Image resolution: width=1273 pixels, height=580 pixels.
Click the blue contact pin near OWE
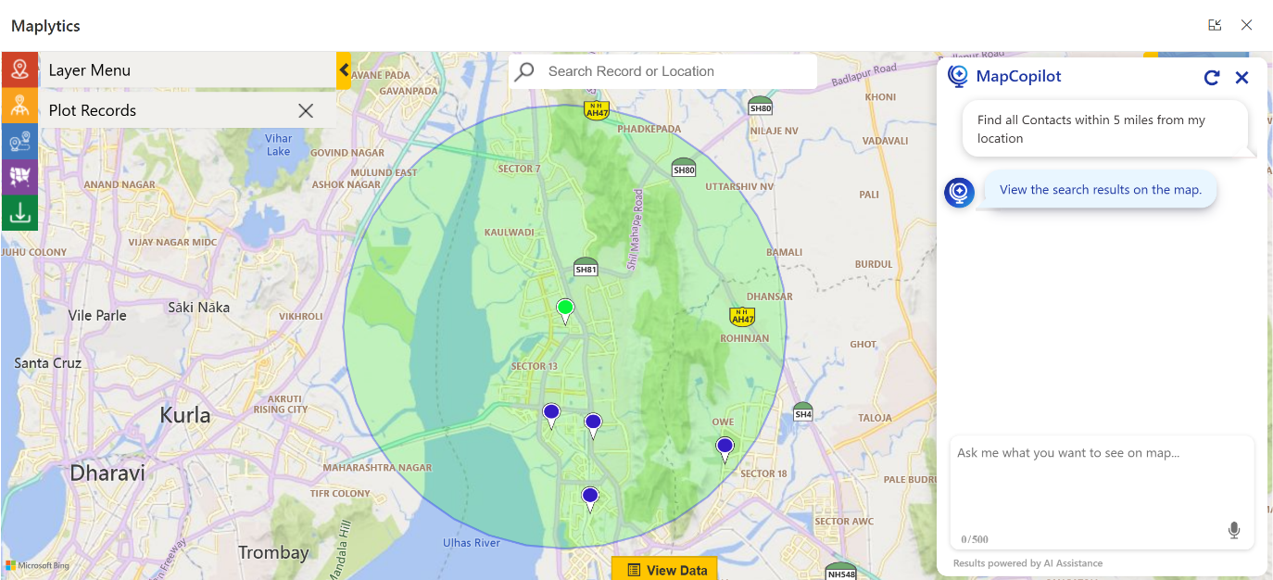(x=725, y=447)
